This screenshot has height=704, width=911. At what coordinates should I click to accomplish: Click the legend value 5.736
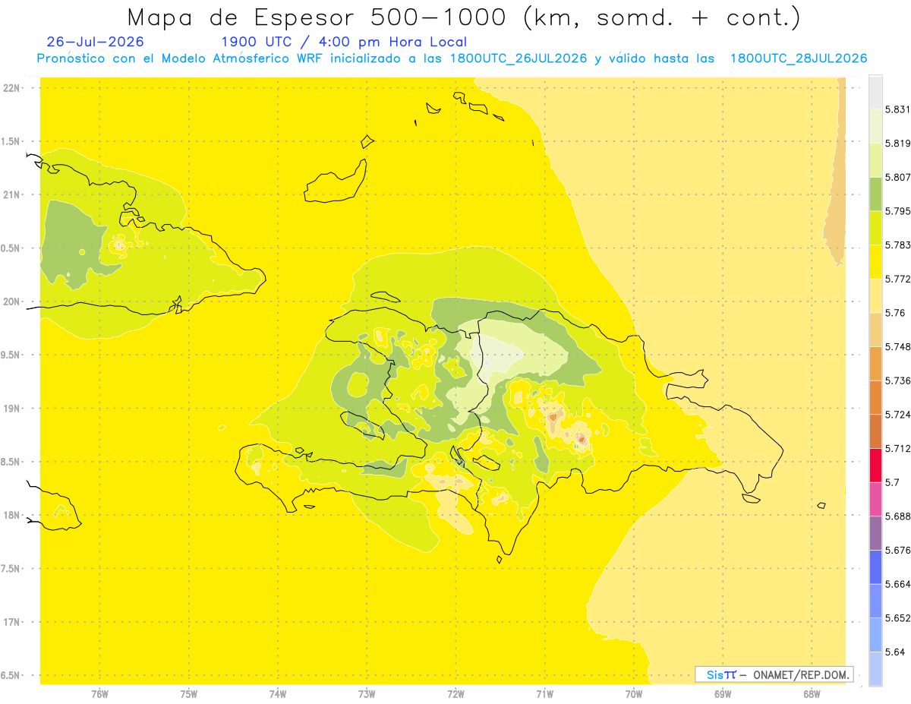897,380
